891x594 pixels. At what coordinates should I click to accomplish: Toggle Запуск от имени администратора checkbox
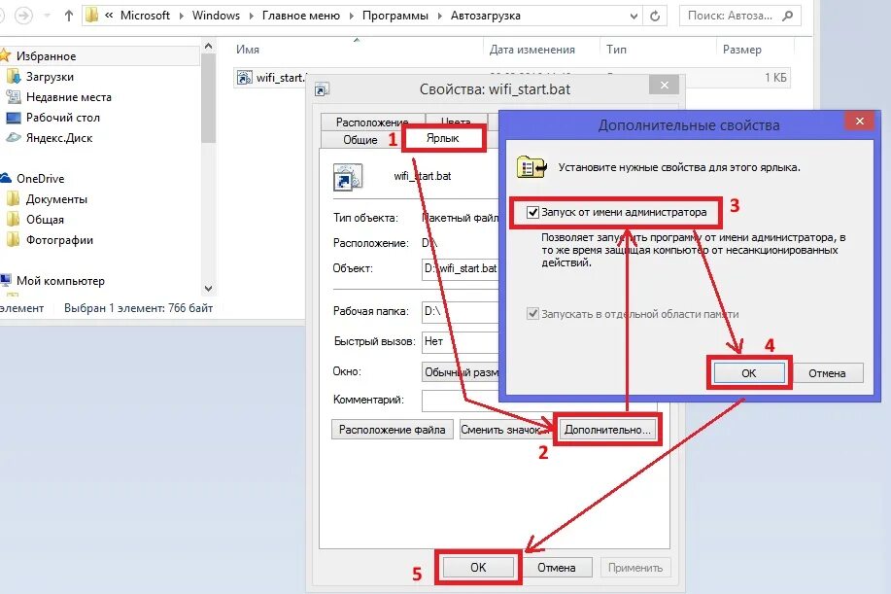[x=532, y=213]
